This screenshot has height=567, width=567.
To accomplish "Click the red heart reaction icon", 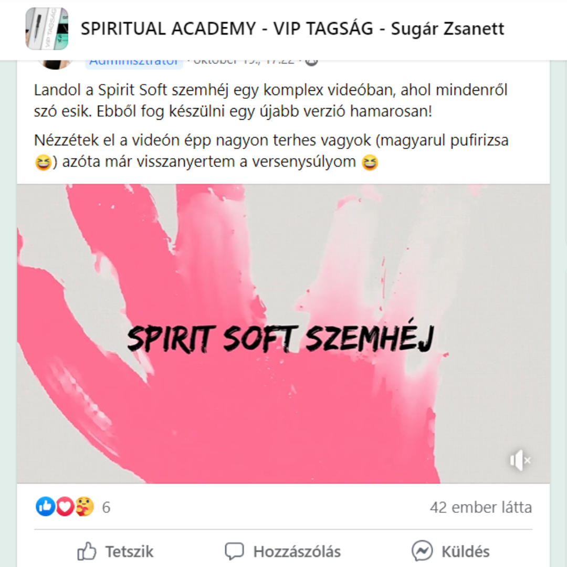I will [65, 506].
